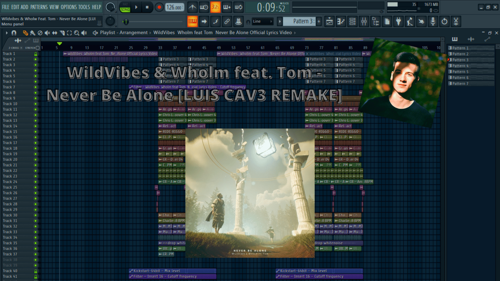Select the Paint brush tool in the playlist

point(33,33)
